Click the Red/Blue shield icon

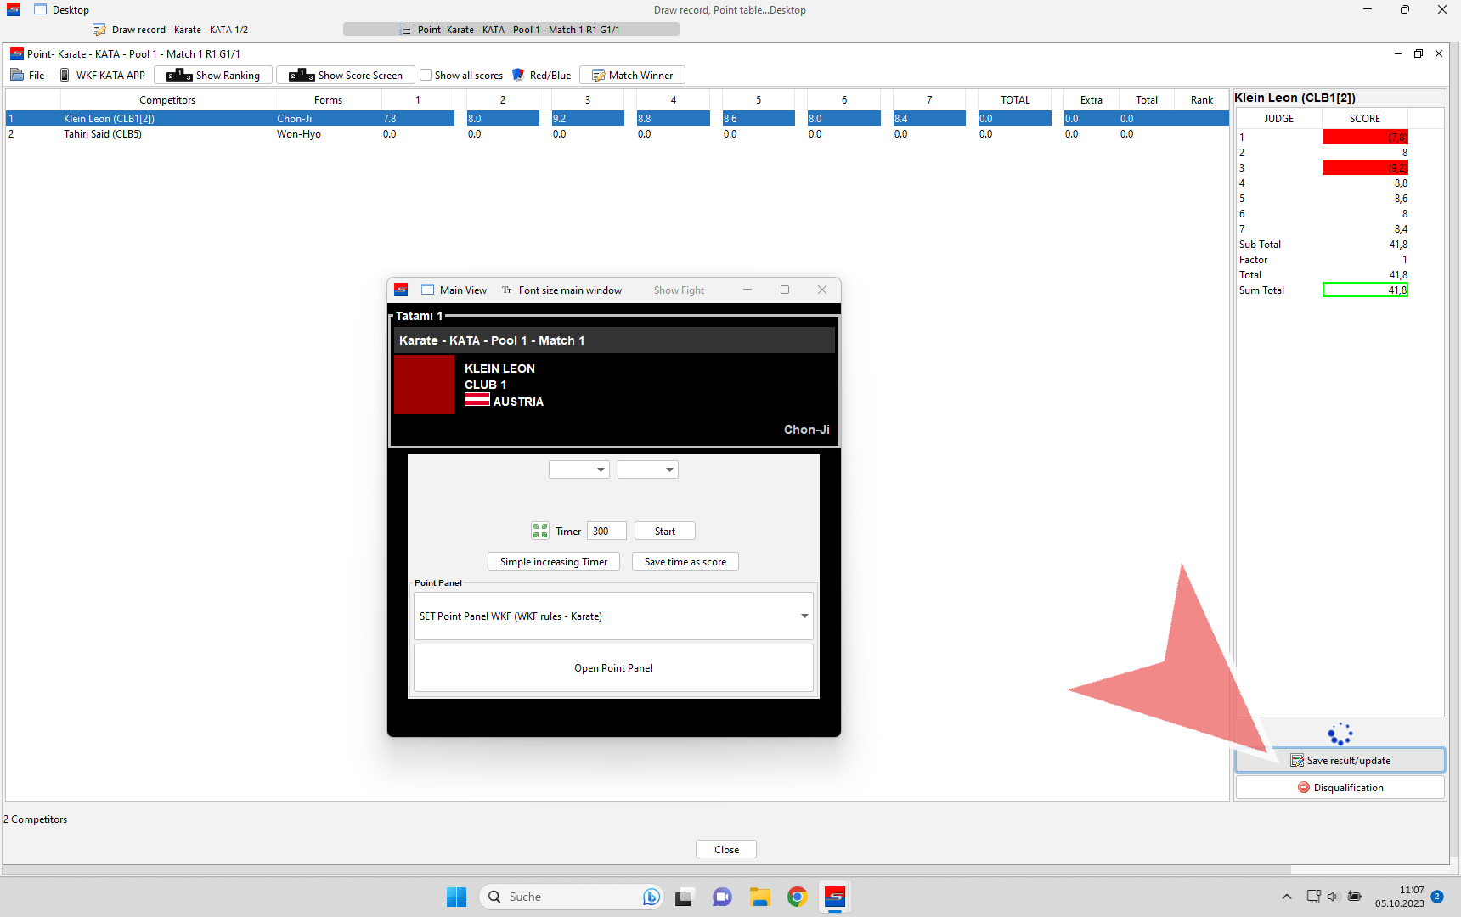518,76
